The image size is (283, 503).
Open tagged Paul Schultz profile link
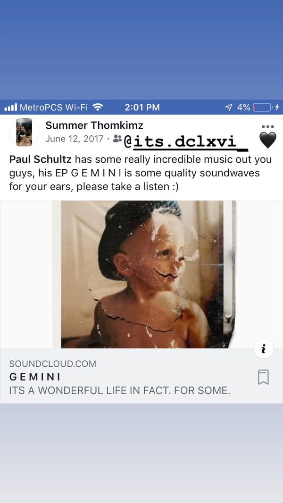[41, 159]
